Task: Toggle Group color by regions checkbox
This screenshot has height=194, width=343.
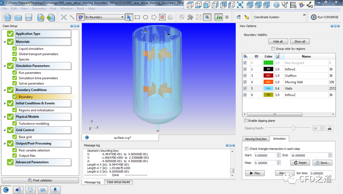Action: pyautogui.click(x=273, y=49)
